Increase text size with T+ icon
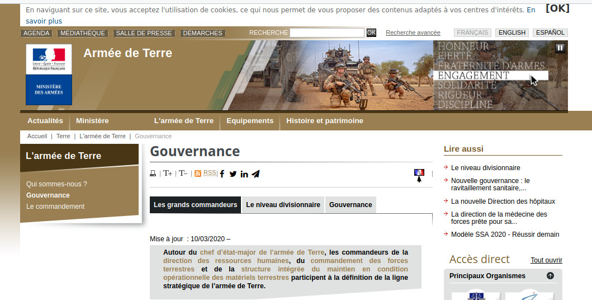This screenshot has height=300, width=592. point(168,174)
